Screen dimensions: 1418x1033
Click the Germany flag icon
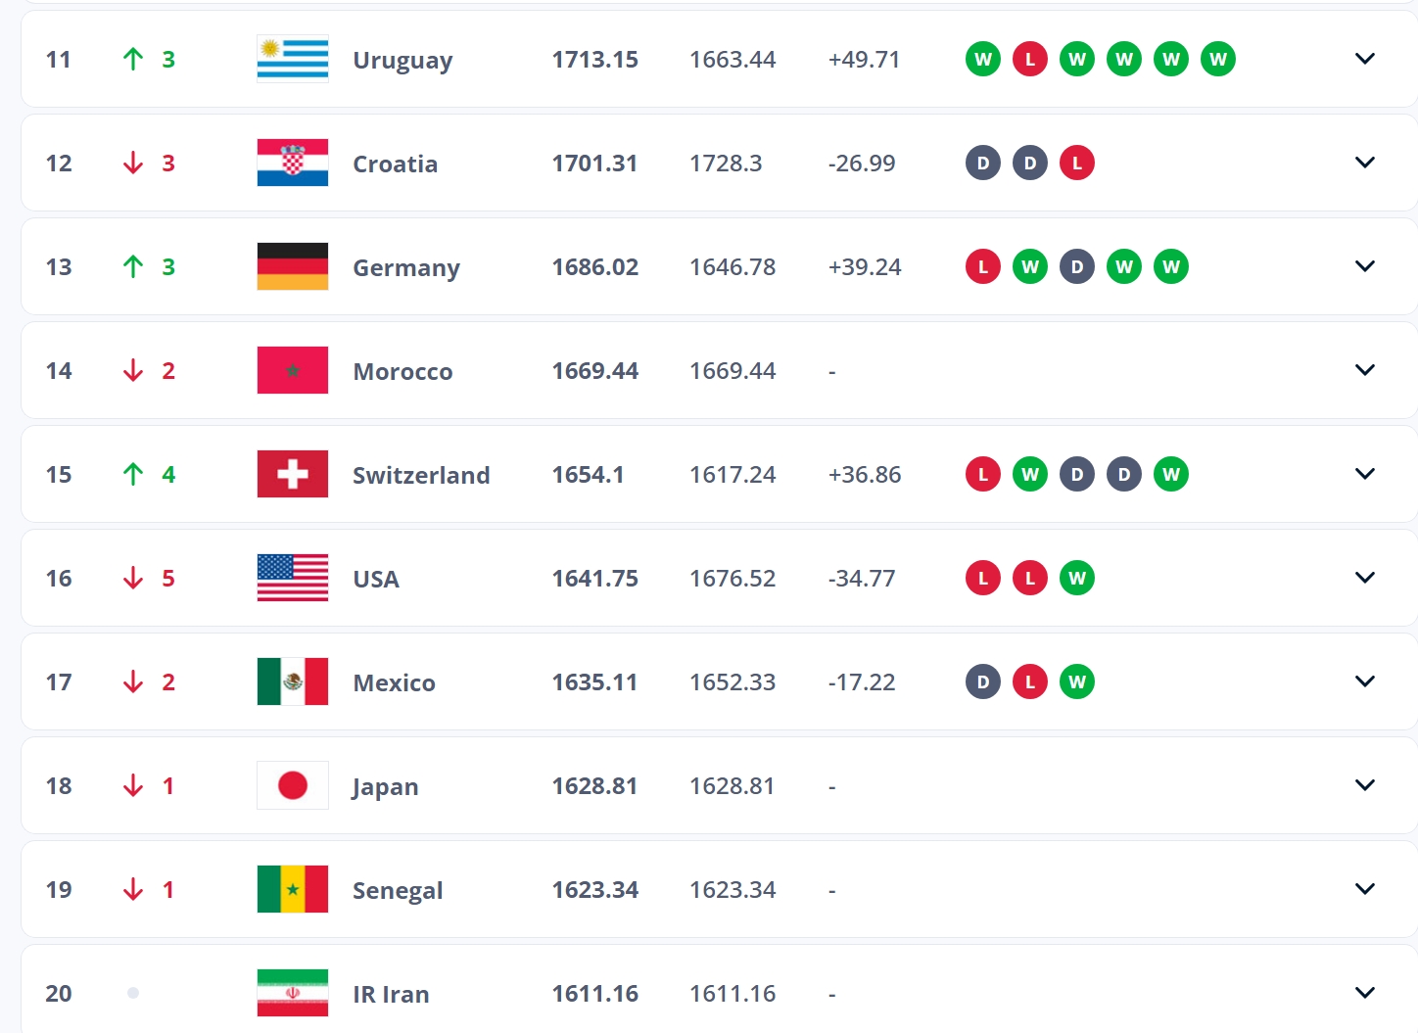[292, 267]
